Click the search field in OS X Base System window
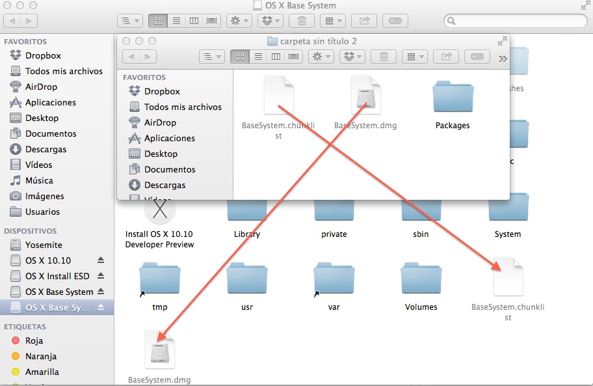This screenshot has height=386, width=593. [515, 21]
